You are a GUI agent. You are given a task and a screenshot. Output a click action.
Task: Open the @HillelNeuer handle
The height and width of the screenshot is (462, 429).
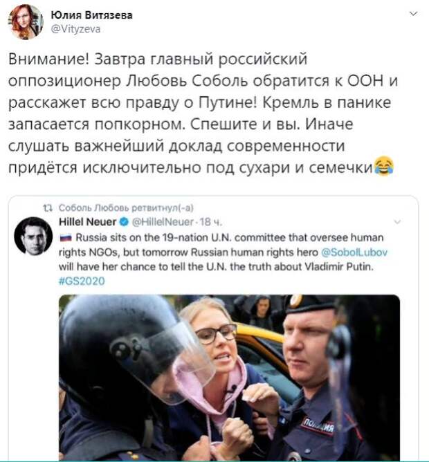(163, 221)
